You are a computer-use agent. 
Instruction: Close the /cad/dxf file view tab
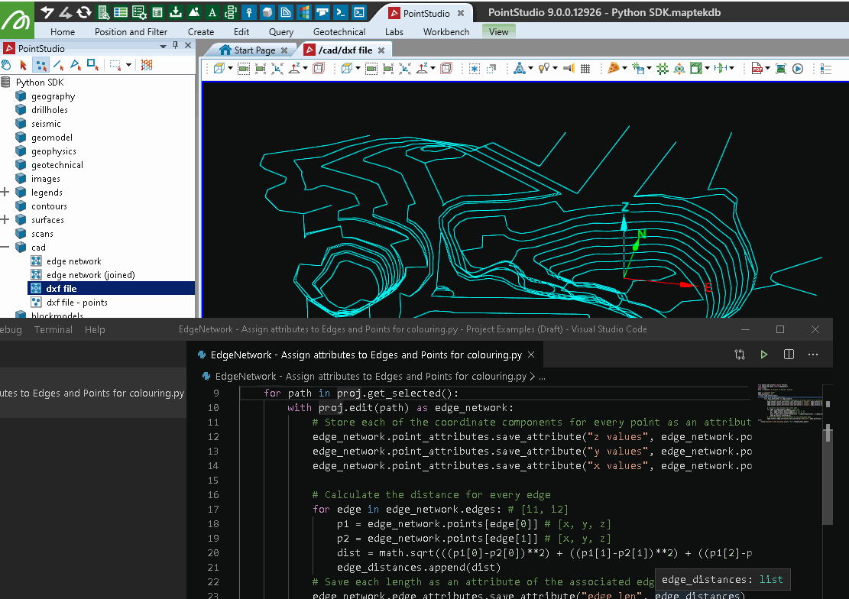382,50
